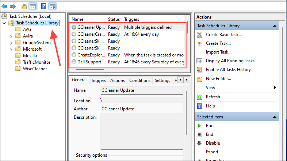
Task: Open the Microsoft folder
Action: point(32,49)
